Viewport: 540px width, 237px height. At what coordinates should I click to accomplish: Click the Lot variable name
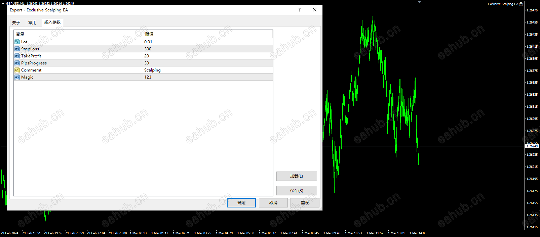pos(24,42)
